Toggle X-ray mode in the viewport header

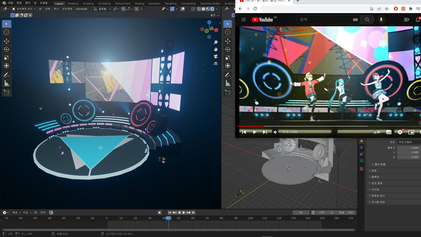[x=193, y=9]
